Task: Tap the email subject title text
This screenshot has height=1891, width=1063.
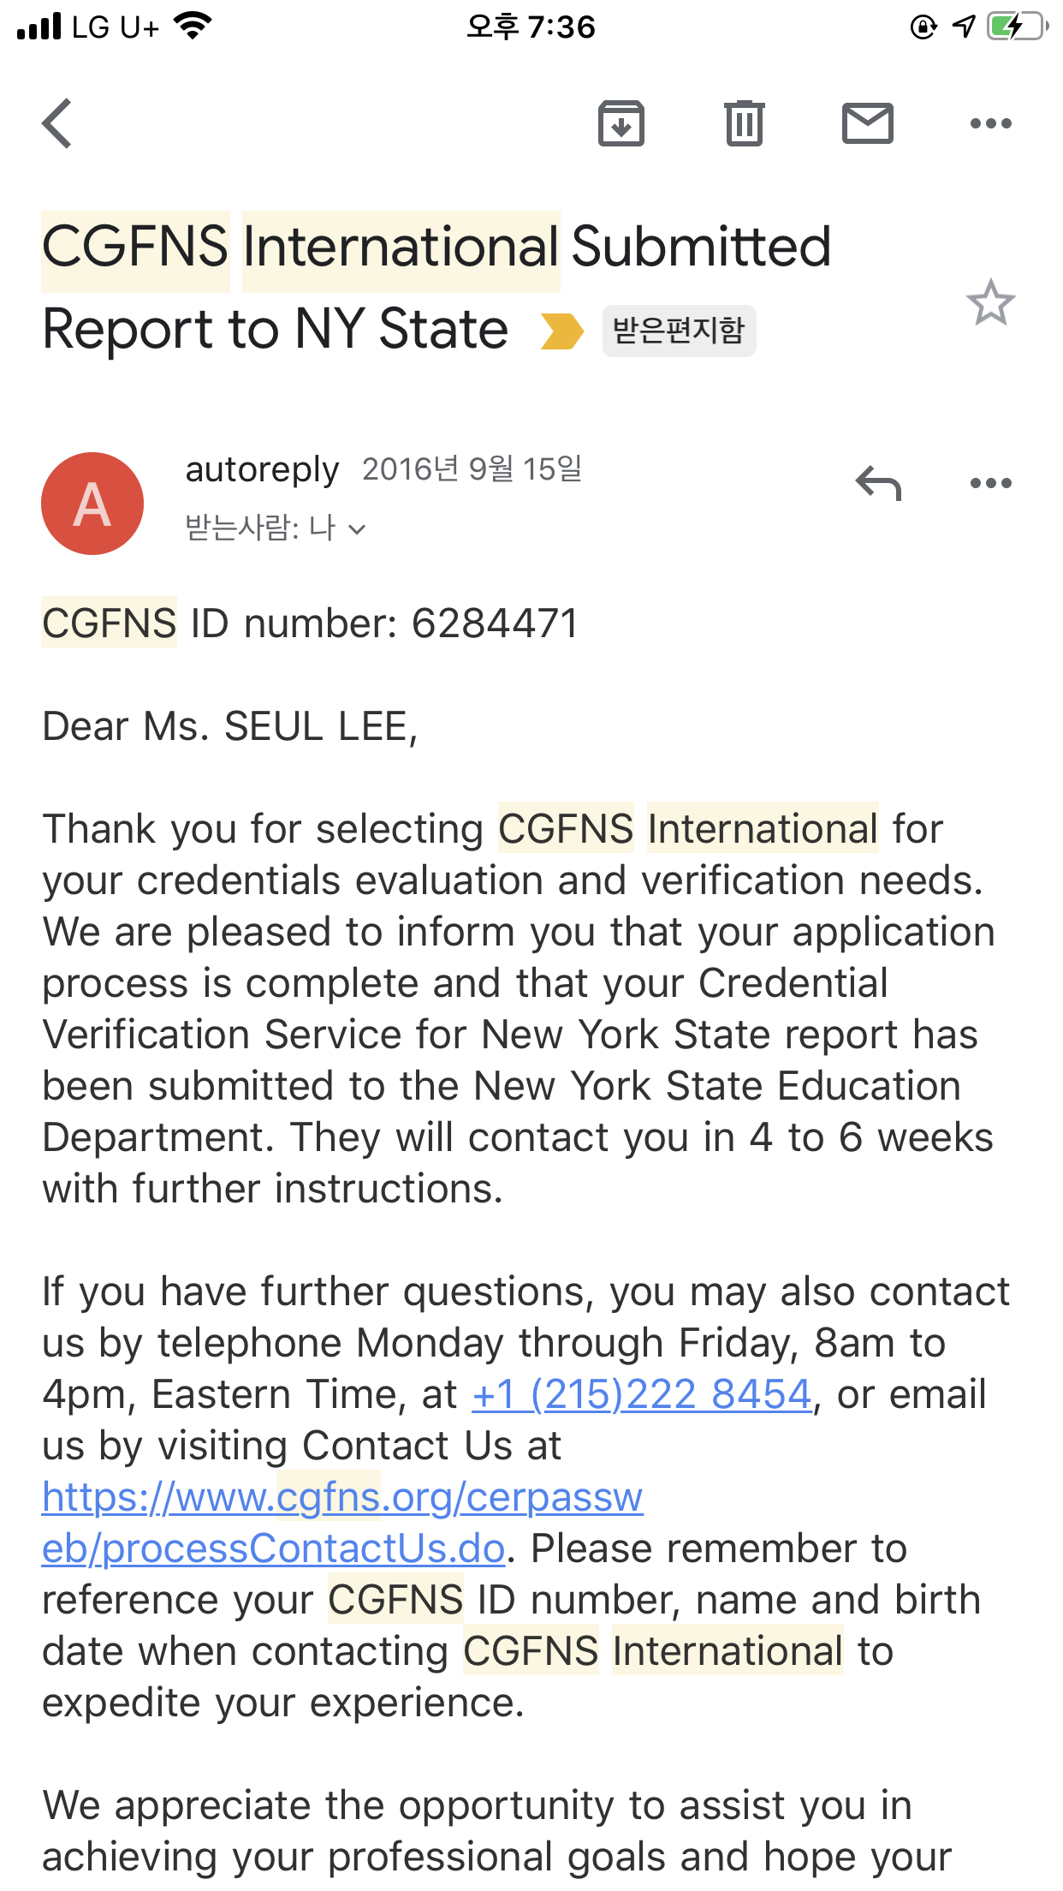Action: pos(436,288)
